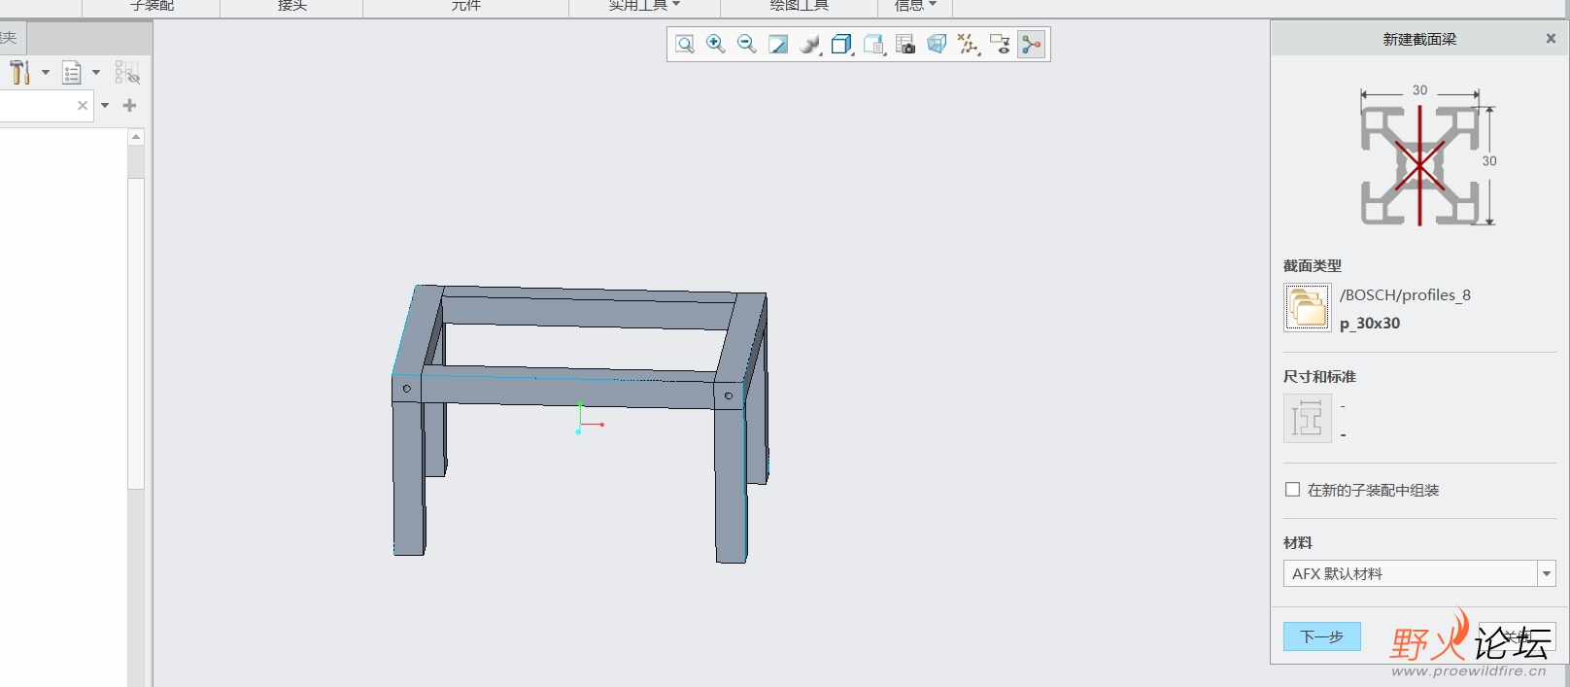Click the 下一步 button
Image resolution: width=1570 pixels, height=687 pixels.
click(x=1321, y=636)
